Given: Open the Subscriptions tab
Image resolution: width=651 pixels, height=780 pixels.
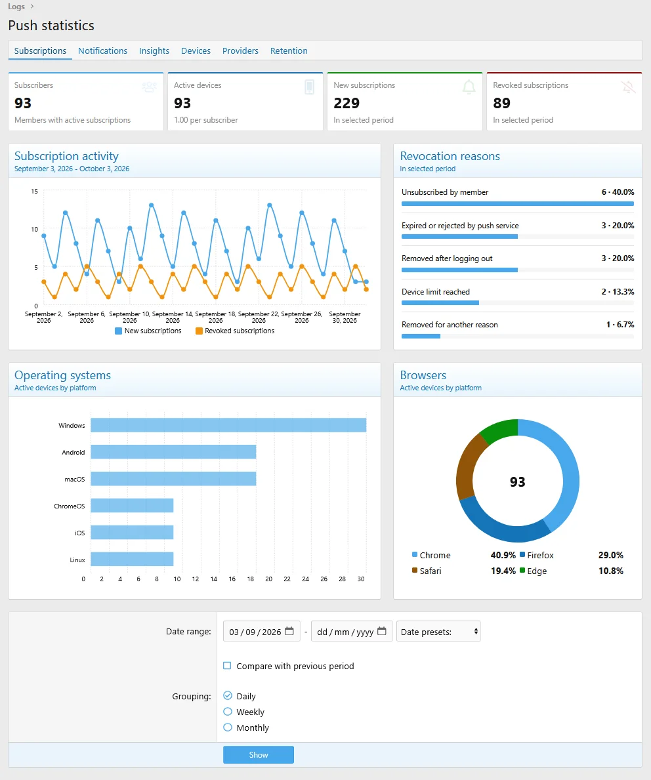Looking at the screenshot, I should [x=40, y=51].
